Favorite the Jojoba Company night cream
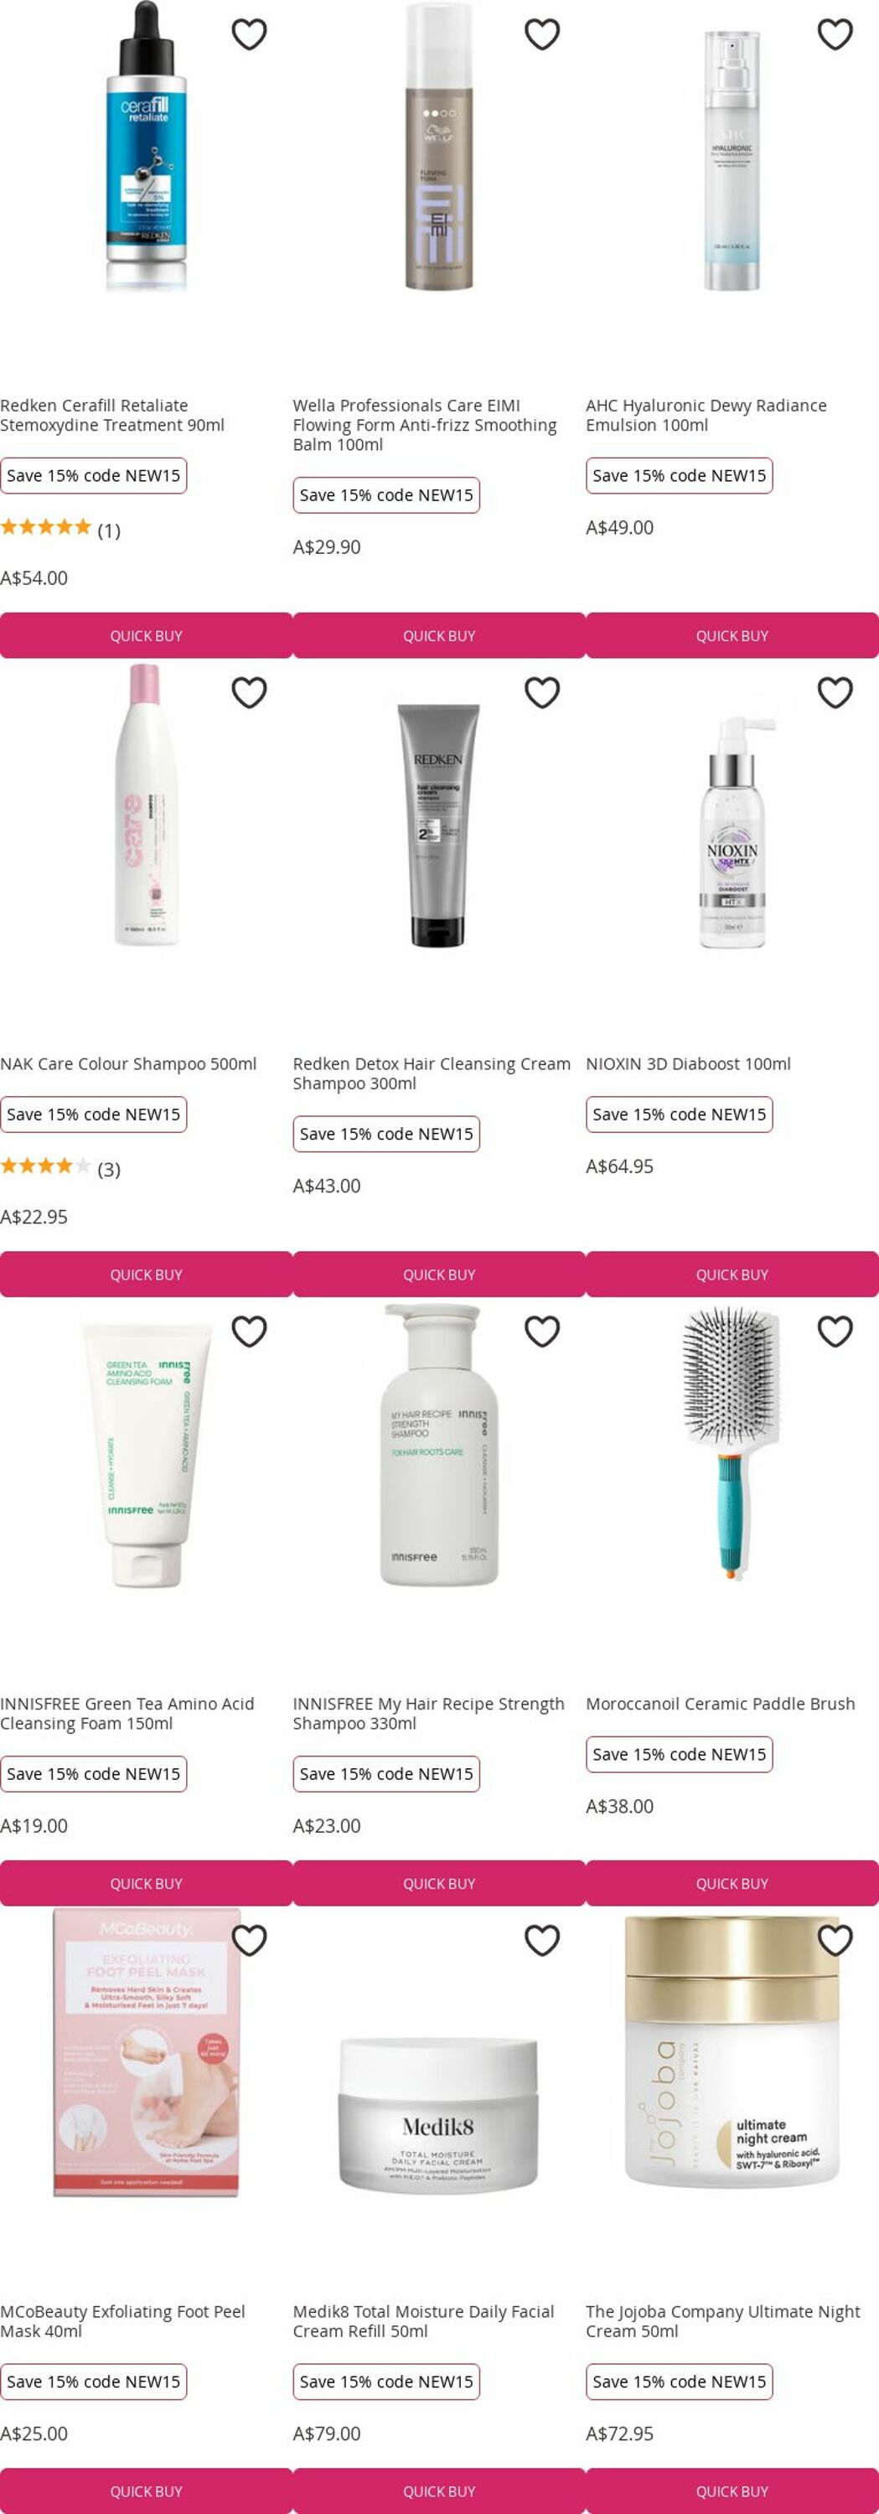The height and width of the screenshot is (2514, 879). coord(834,1940)
